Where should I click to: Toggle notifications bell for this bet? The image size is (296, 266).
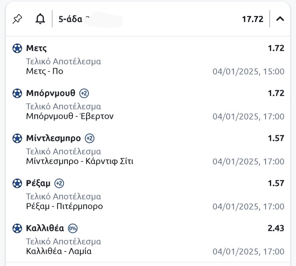coord(40,19)
